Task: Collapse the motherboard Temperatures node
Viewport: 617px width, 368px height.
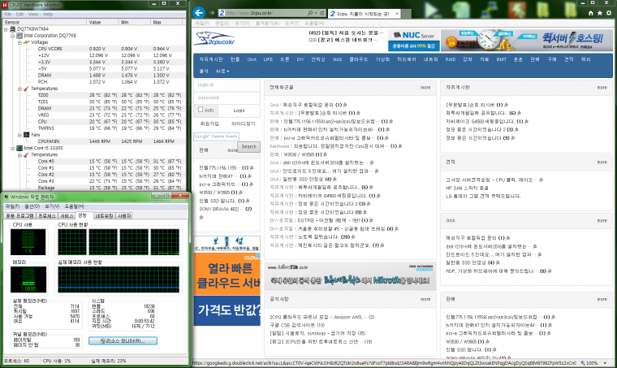Action: pyautogui.click(x=19, y=89)
